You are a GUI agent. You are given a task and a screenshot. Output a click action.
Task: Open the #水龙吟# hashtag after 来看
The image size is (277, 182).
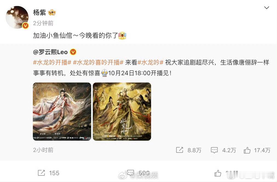click(150, 62)
